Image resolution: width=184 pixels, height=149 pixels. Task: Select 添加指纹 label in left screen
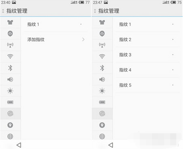pos(36,40)
